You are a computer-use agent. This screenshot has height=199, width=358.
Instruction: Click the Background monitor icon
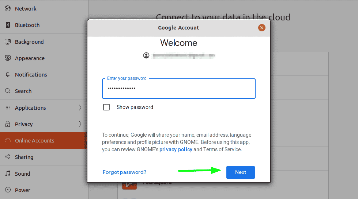(x=8, y=42)
